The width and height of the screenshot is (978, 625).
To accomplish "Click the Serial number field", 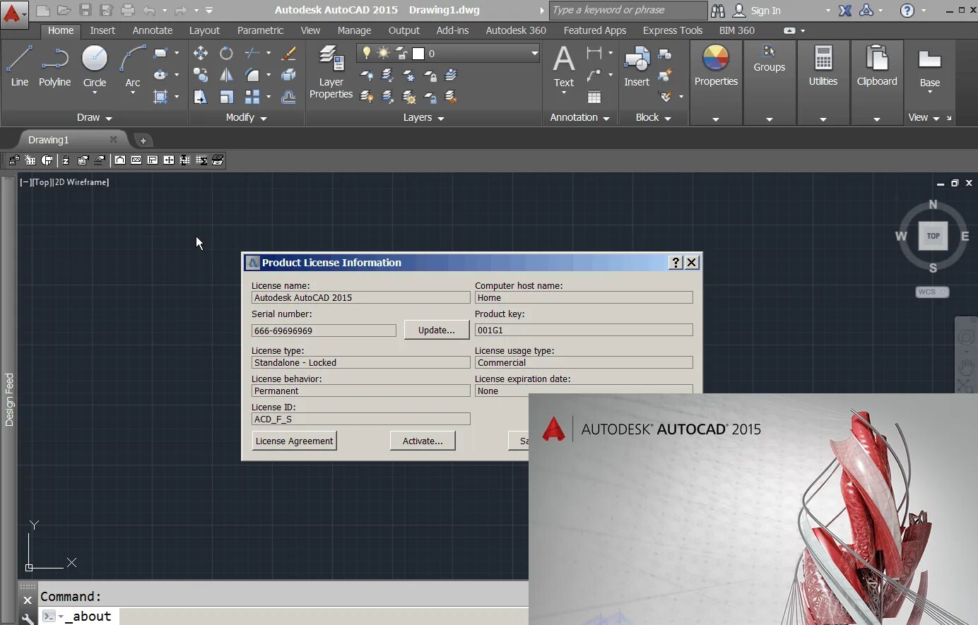I will (x=324, y=331).
